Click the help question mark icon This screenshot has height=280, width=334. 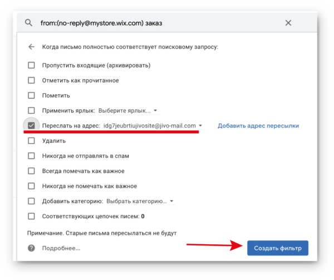(x=31, y=248)
